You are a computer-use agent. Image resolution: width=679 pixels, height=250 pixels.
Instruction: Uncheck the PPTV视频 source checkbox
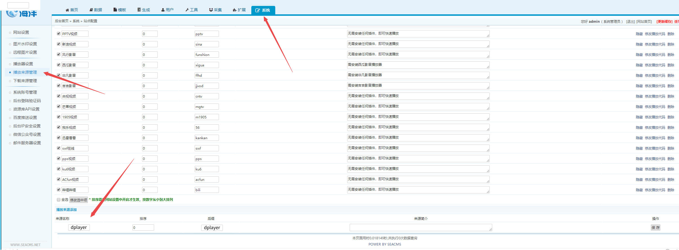[59, 33]
